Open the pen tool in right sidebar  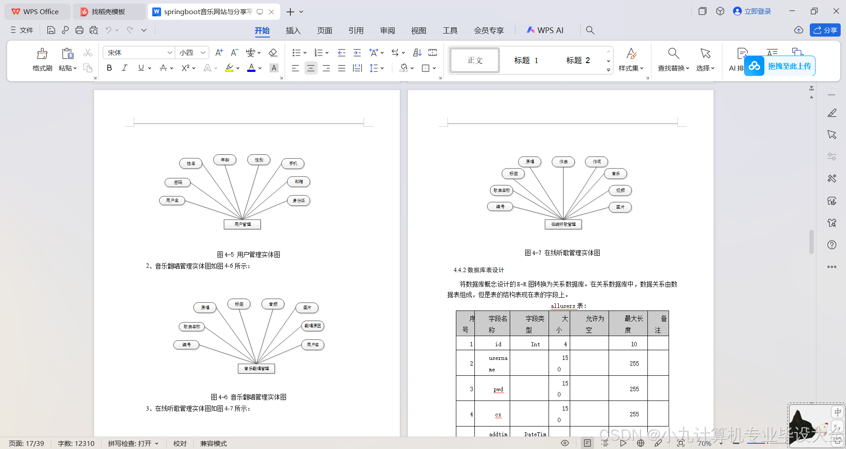(832, 113)
